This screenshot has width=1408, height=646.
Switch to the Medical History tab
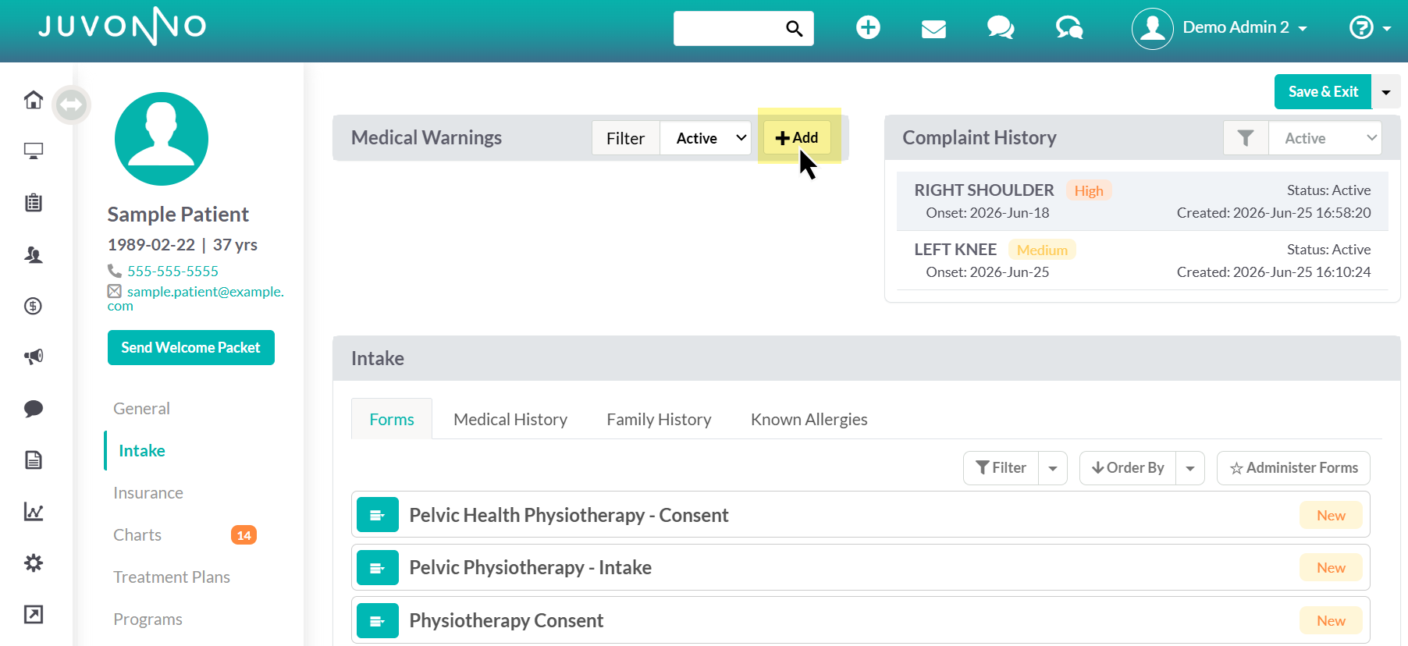(x=510, y=419)
